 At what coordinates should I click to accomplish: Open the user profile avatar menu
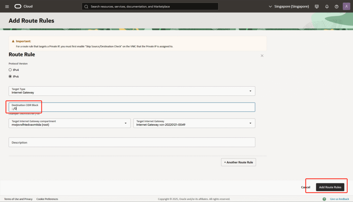pos(346,7)
